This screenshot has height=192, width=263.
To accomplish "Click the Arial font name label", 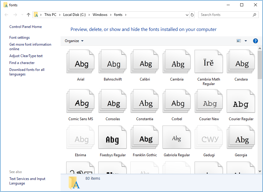I will (81, 79).
